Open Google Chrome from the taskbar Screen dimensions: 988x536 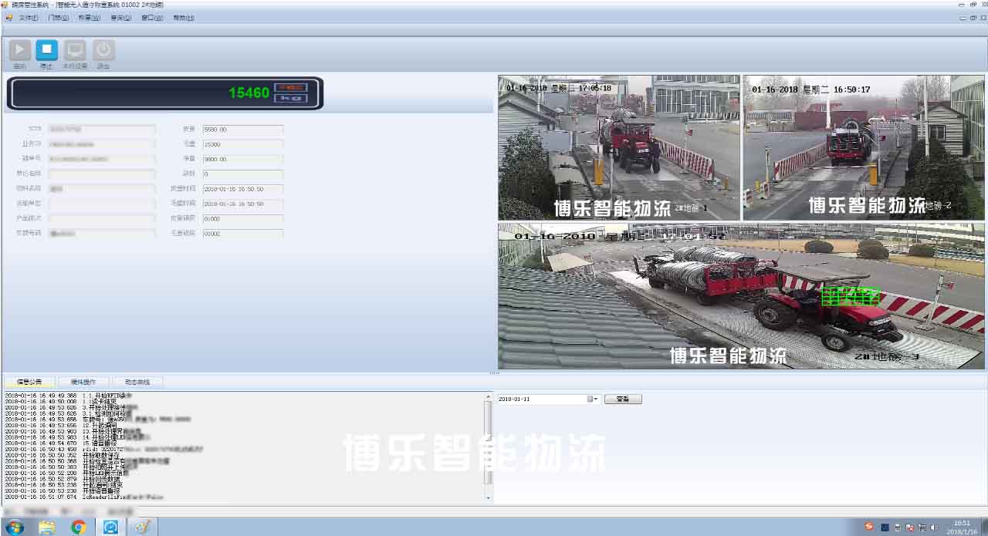pos(79,528)
